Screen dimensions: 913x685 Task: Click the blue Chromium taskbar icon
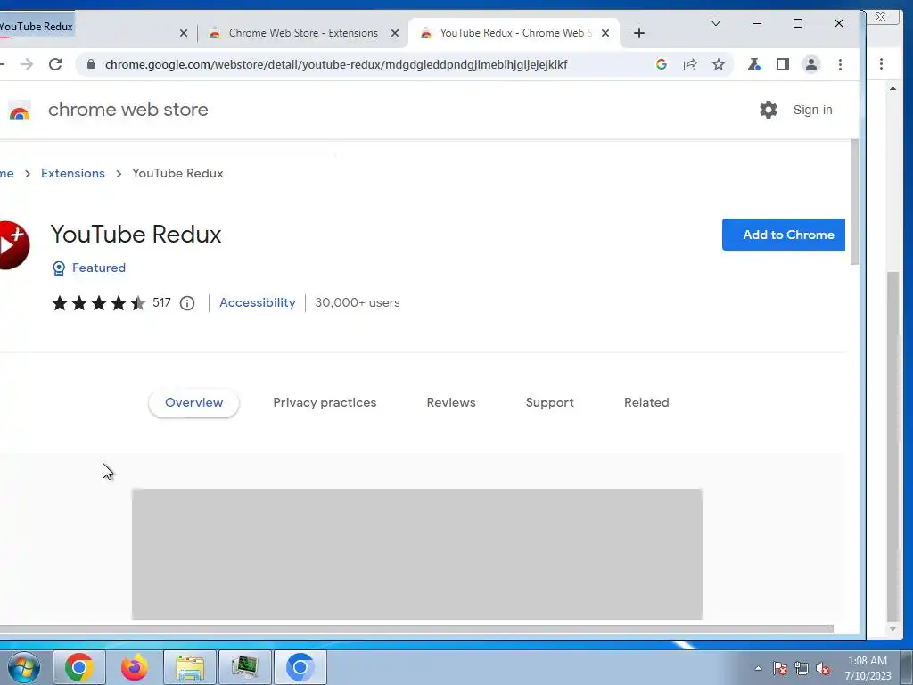point(300,667)
